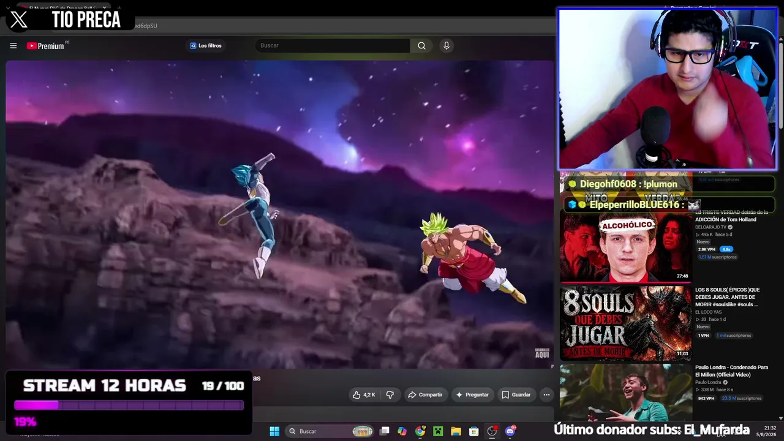The width and height of the screenshot is (784, 441).
Task: Dislike the video with thumbs-down
Action: pyautogui.click(x=390, y=395)
